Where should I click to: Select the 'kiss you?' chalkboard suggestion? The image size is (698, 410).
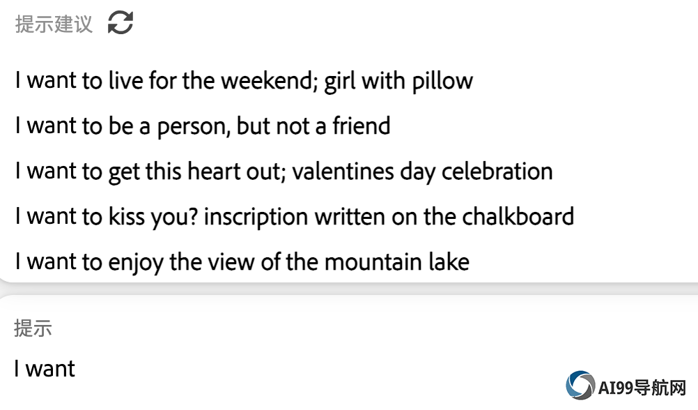(295, 217)
